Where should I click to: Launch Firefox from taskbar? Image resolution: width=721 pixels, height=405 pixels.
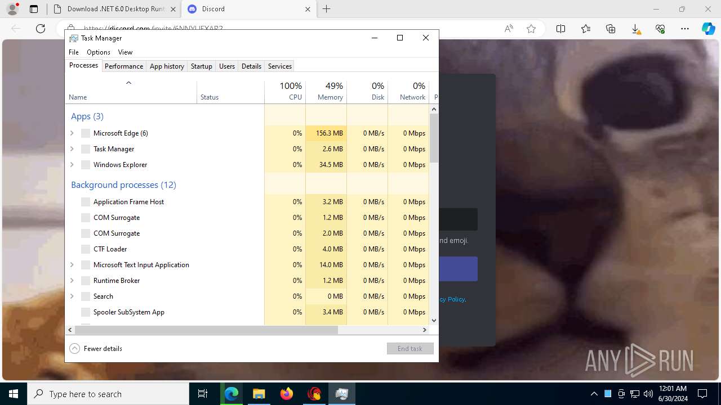point(287,394)
